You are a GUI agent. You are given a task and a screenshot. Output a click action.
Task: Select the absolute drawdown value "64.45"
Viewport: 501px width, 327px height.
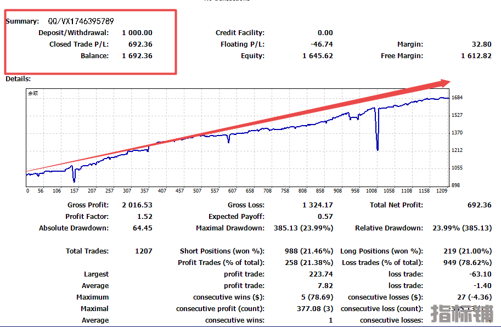click(143, 228)
